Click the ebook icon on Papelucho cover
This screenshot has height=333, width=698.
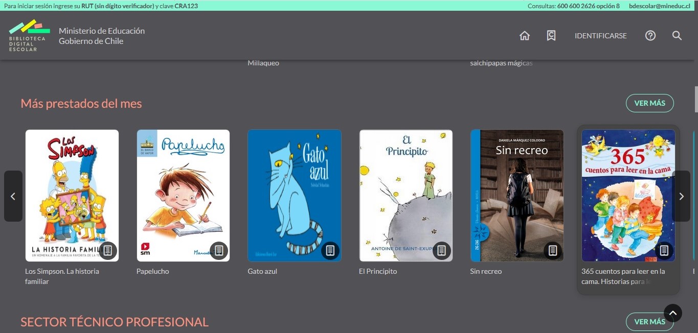pyautogui.click(x=219, y=250)
